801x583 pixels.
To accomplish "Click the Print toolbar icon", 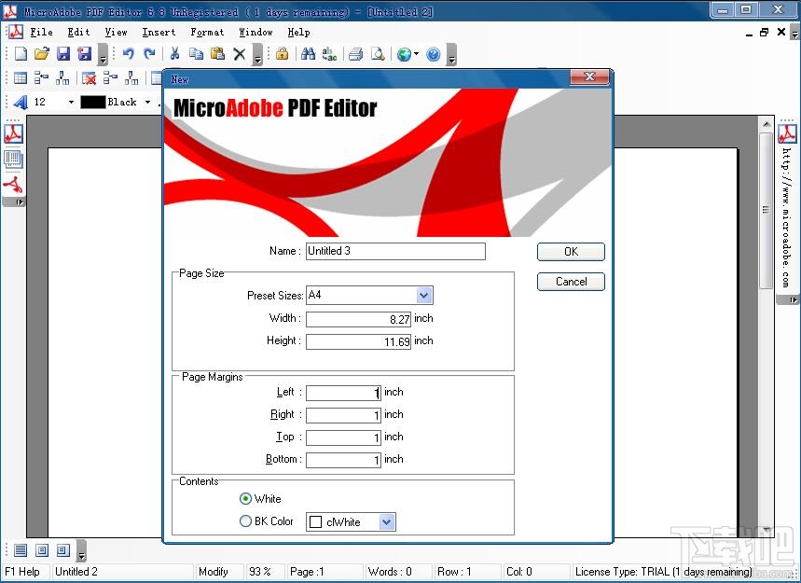I will coord(355,55).
